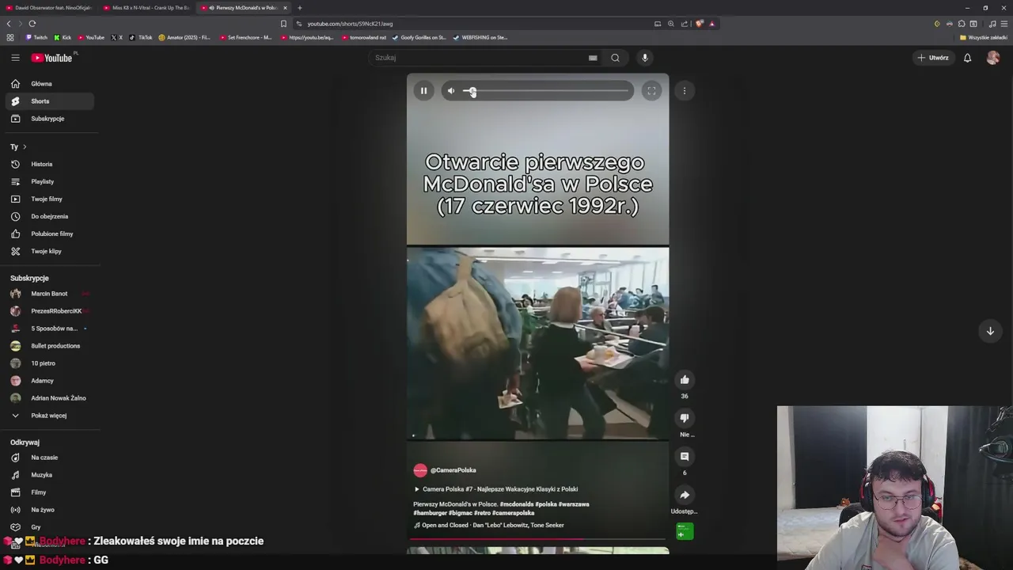
Task: Open Twoje klipy in the sidebar
Action: pyautogui.click(x=49, y=251)
